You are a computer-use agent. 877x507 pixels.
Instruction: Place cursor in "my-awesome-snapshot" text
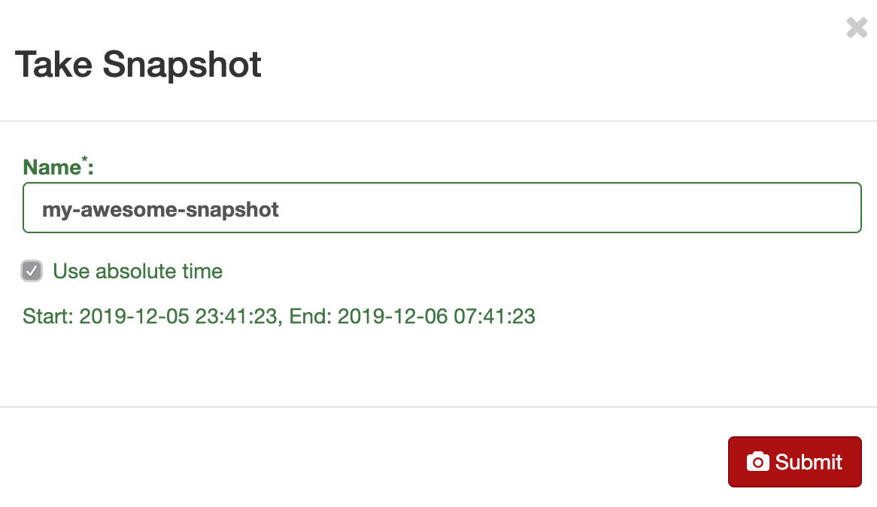(160, 208)
